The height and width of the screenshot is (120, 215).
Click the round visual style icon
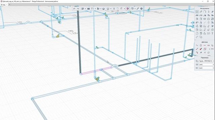(x=108, y=9)
